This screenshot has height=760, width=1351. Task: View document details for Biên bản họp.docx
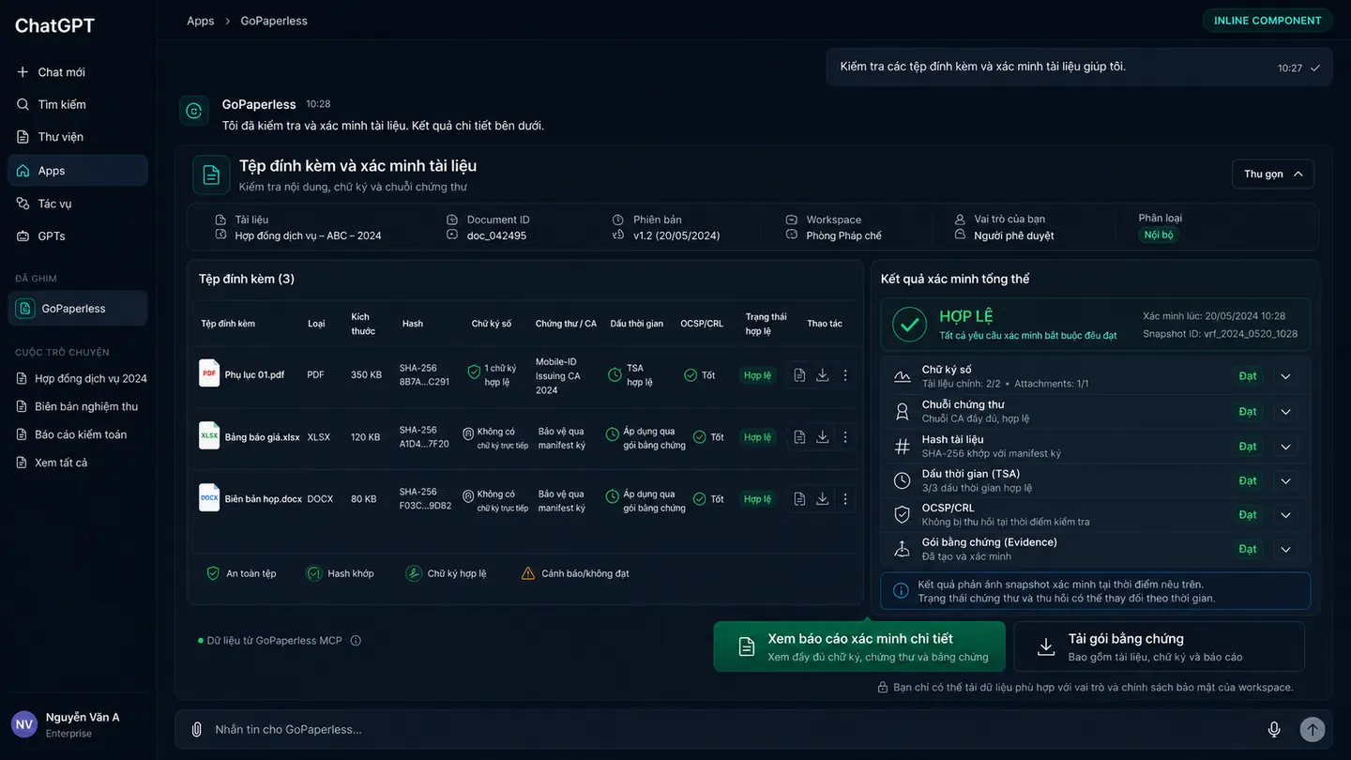[799, 499]
